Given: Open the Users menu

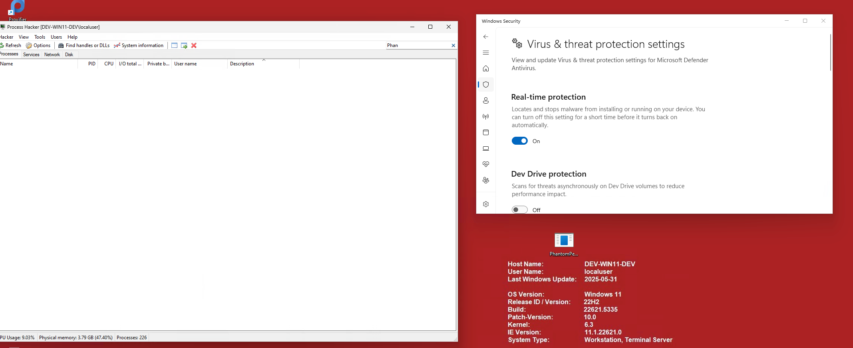Looking at the screenshot, I should pyautogui.click(x=56, y=37).
